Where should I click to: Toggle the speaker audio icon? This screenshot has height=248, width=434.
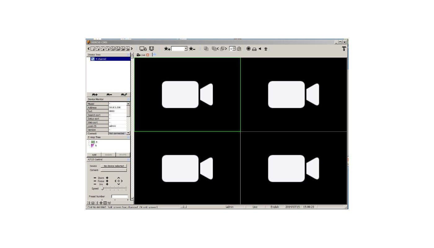click(x=260, y=49)
